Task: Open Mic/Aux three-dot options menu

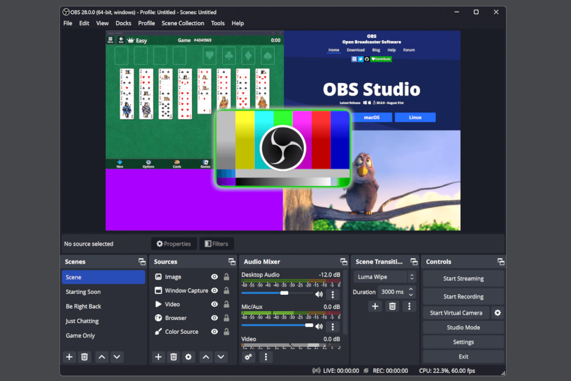Action: click(333, 327)
